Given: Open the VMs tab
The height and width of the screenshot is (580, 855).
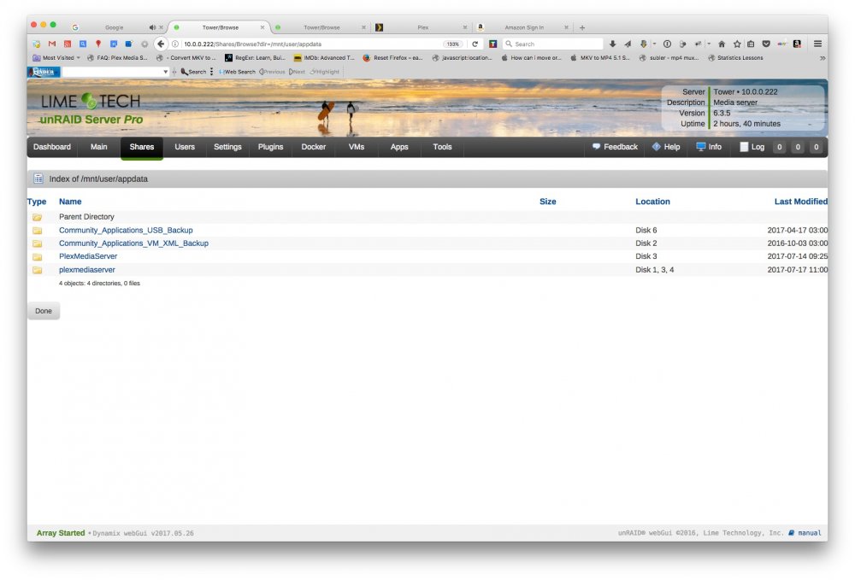Looking at the screenshot, I should [x=356, y=147].
